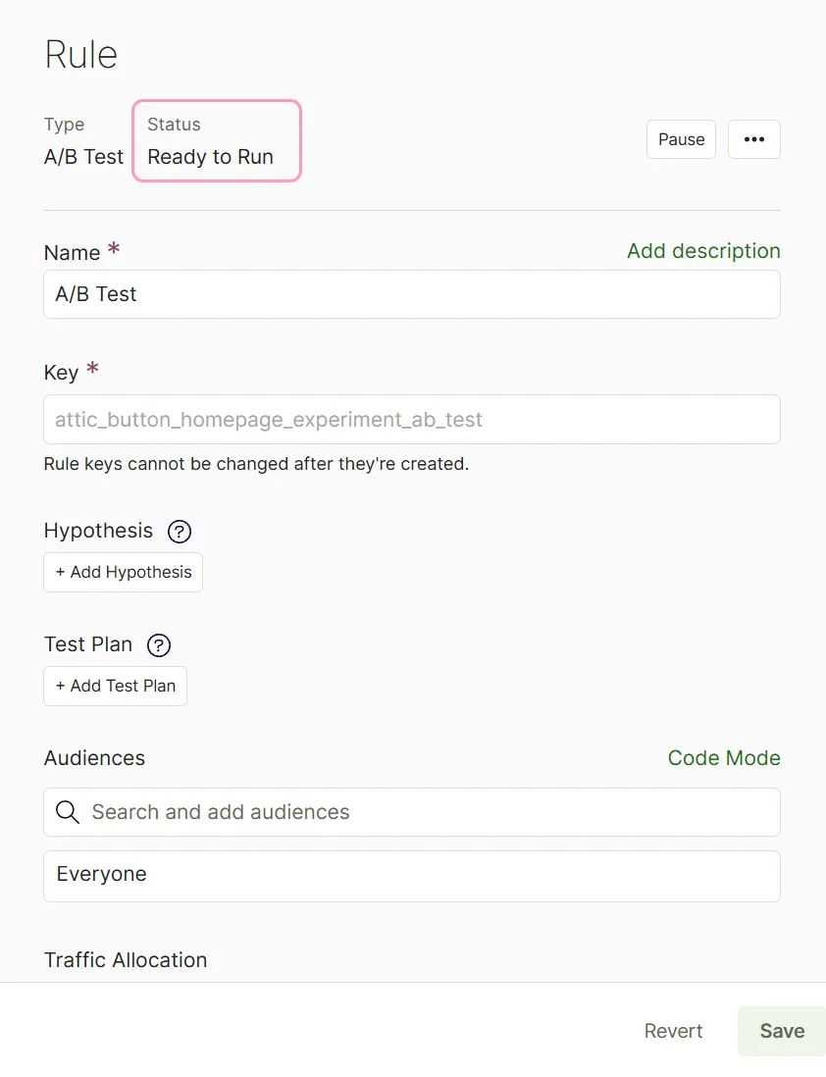The height and width of the screenshot is (1077, 826).
Task: Click the audiences search magnifier icon
Action: pos(68,812)
